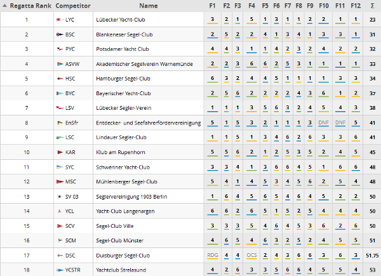Select Schweriner Yacht-Club name cell
The height and width of the screenshot is (276, 381).
123,167
